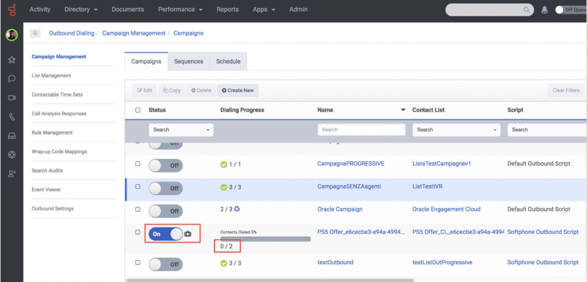587x282 pixels.
Task: Click green check icon in CampagnaPROGRESSIVE row
Action: pos(224,164)
